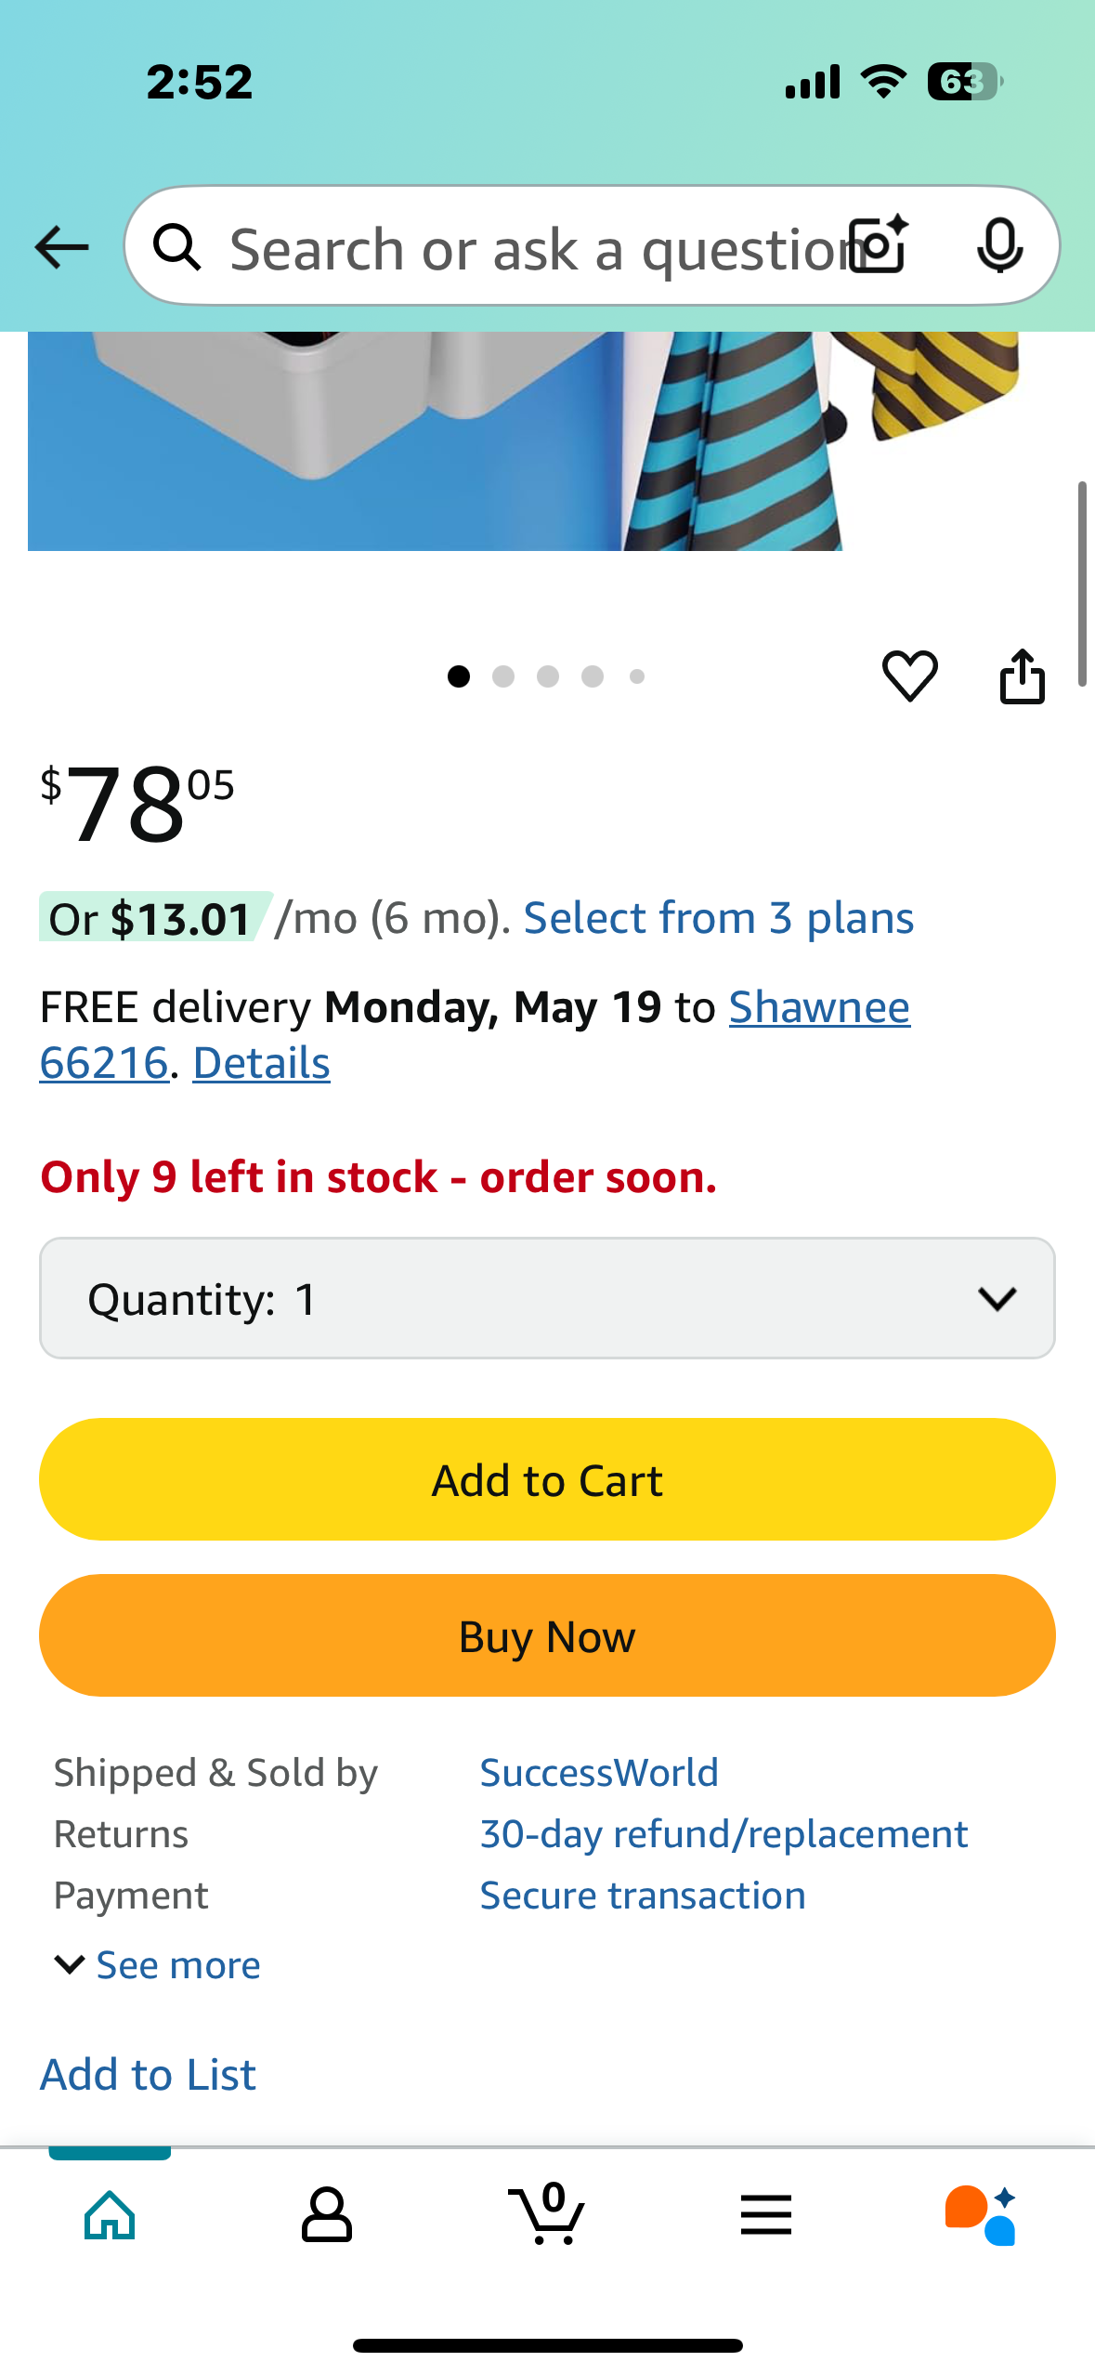The image size is (1095, 2375).
Task: Tap the share icon below product image
Action: point(1022,676)
